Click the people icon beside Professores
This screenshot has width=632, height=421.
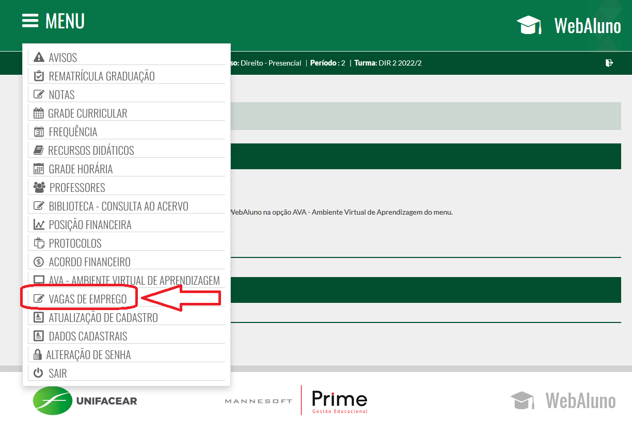[39, 187]
